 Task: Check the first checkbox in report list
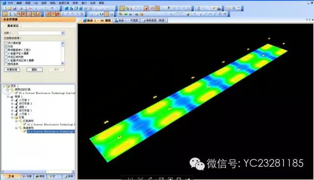pyautogui.click(x=6, y=43)
